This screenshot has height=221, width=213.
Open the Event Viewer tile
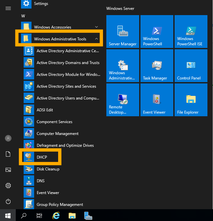coord(157,100)
